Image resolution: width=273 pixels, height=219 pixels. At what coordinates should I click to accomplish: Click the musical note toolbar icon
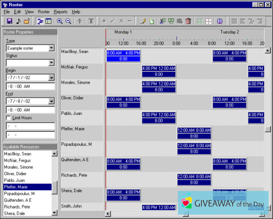pyautogui.click(x=18, y=21)
